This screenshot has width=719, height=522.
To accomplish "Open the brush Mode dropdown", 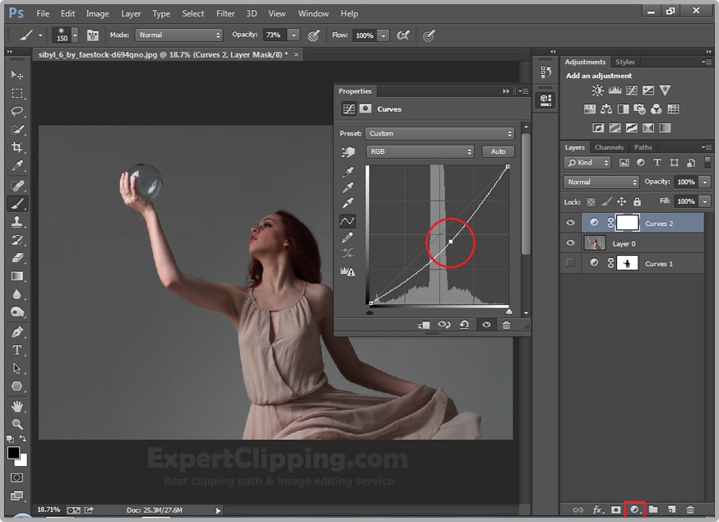I will pos(179,35).
